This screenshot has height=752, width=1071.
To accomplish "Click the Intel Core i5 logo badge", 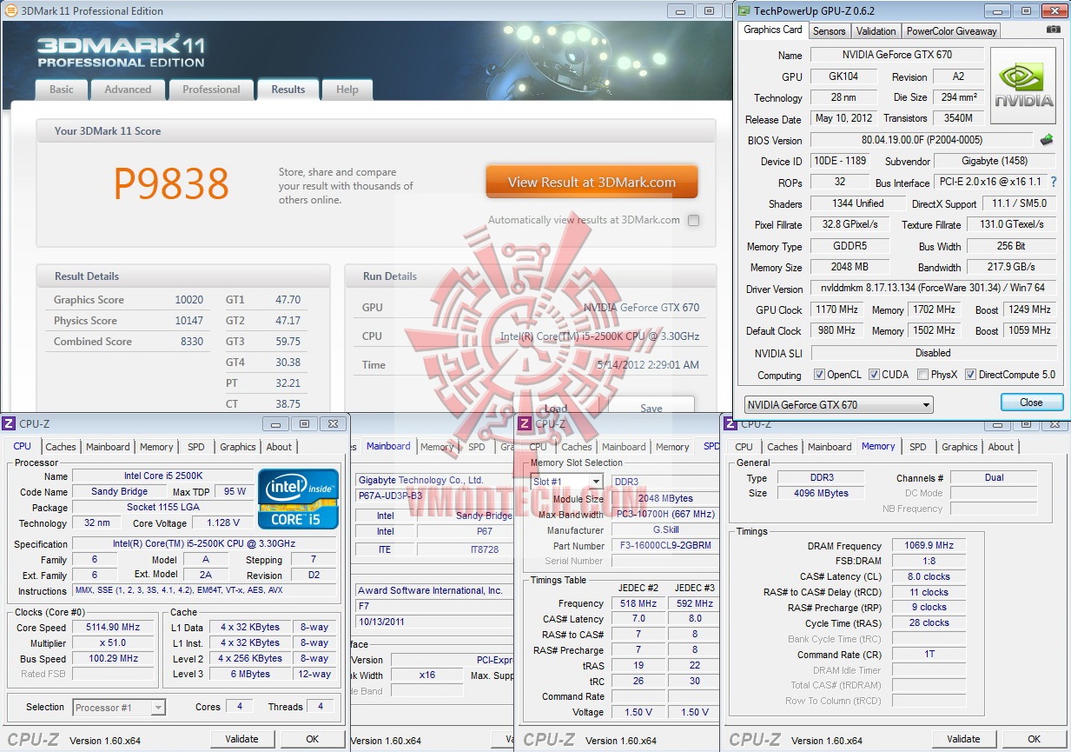I will pos(298,498).
